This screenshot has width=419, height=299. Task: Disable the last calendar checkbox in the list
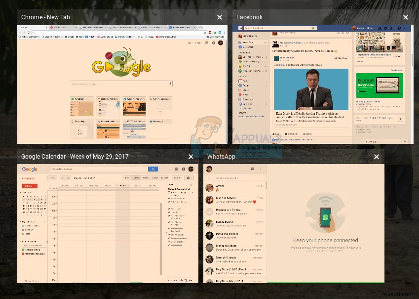pyautogui.click(x=23, y=254)
